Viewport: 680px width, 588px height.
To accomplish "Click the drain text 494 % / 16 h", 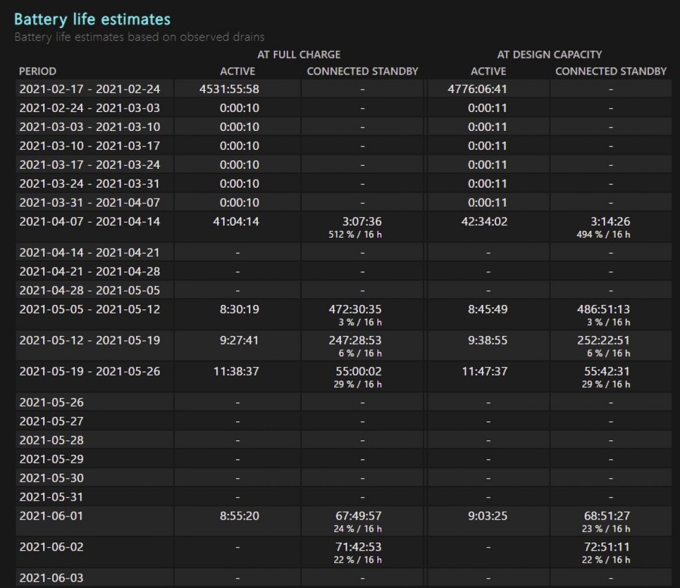I will point(603,235).
